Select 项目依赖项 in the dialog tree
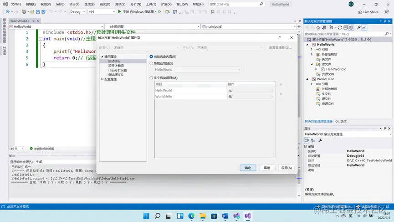The width and height of the screenshot is (394, 222). point(116,66)
